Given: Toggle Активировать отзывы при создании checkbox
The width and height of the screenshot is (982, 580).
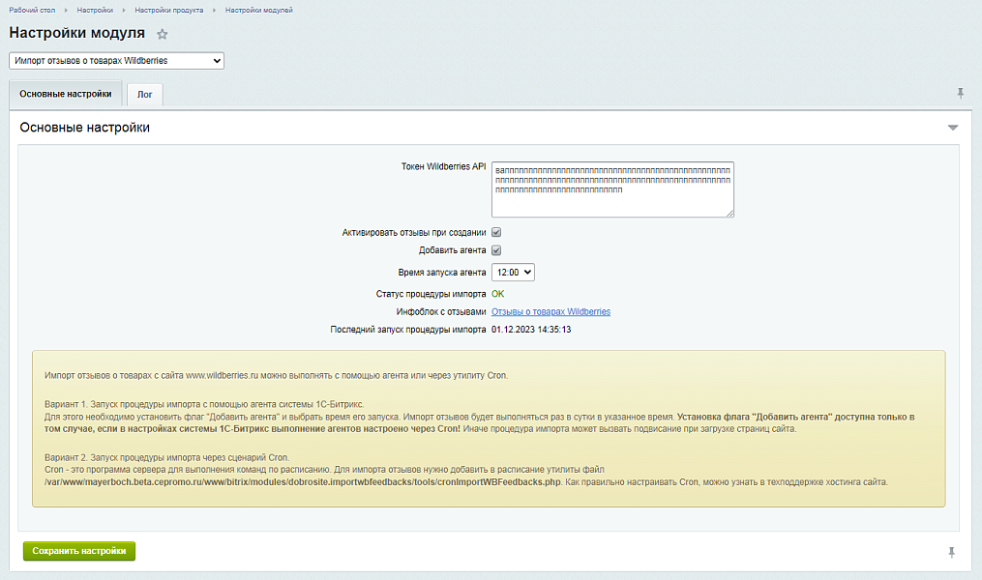Looking at the screenshot, I should pyautogui.click(x=496, y=233).
